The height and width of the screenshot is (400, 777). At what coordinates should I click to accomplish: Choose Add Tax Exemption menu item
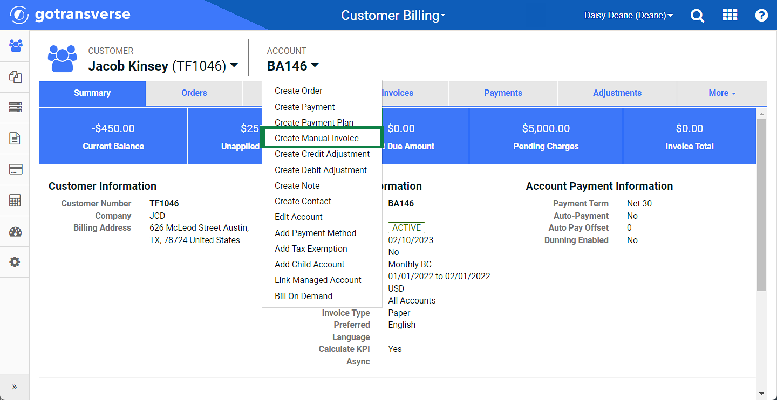click(x=322, y=249)
